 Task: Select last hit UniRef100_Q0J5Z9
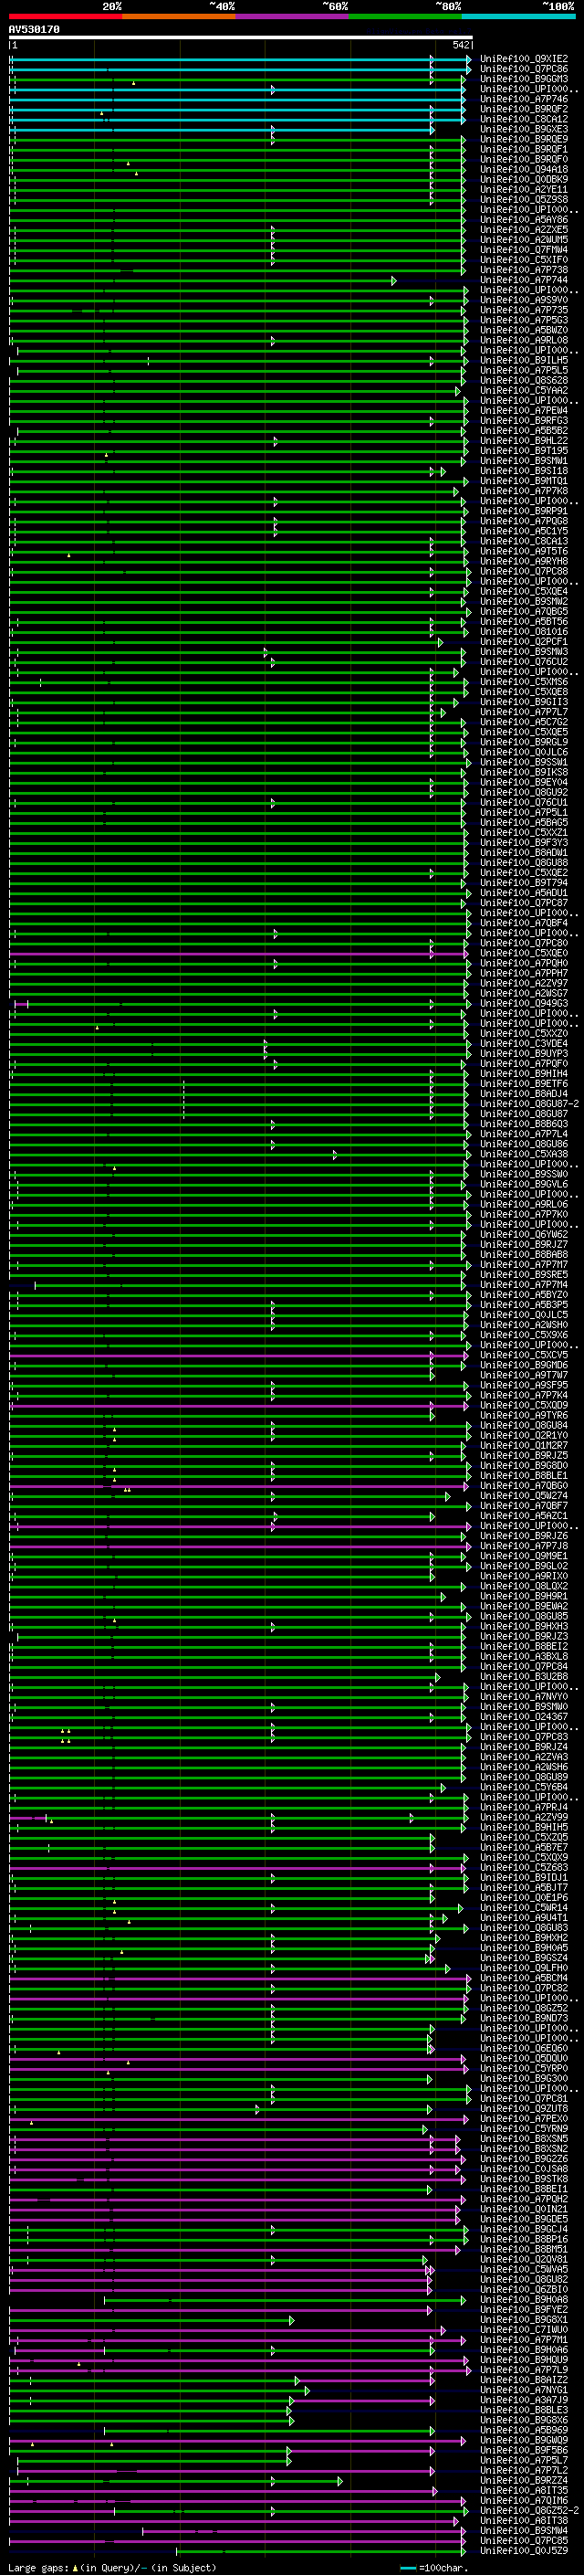524,2550
